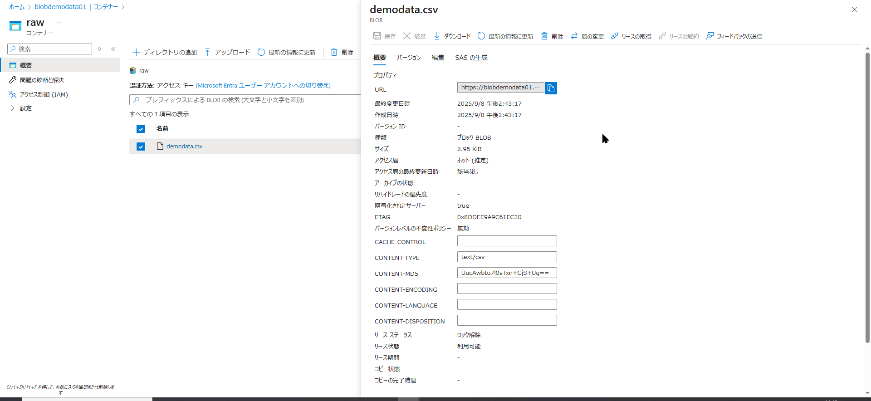871x401 pixels.
Task: Click the Change tier icon
Action: 574,36
